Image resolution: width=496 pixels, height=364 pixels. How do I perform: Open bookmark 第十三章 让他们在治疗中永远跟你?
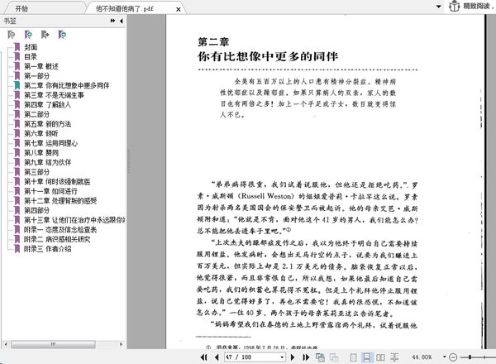74,220
